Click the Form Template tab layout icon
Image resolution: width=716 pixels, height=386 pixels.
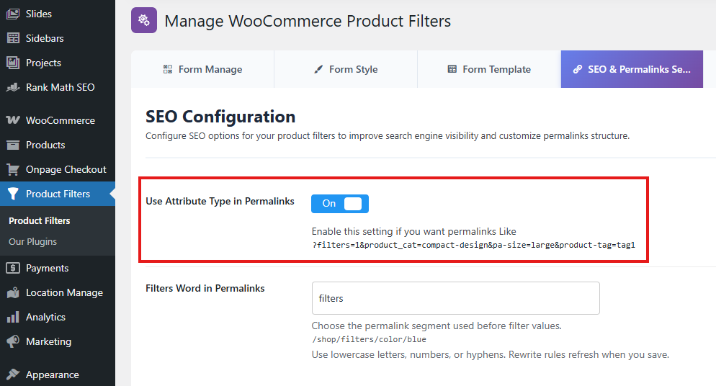(452, 69)
